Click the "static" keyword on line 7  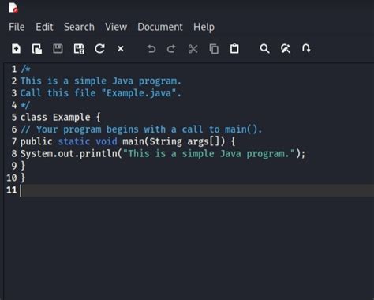point(74,141)
